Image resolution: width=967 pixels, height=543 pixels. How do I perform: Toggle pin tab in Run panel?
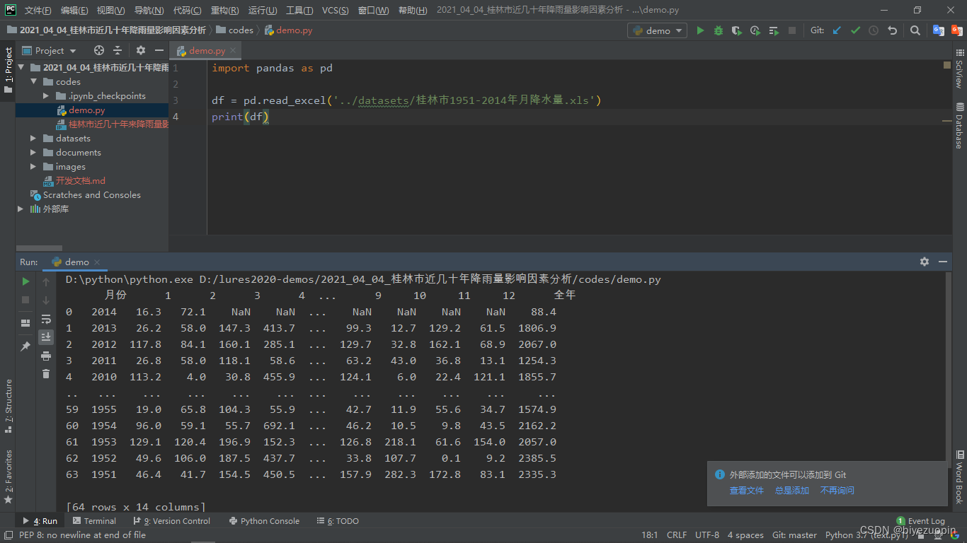click(25, 346)
